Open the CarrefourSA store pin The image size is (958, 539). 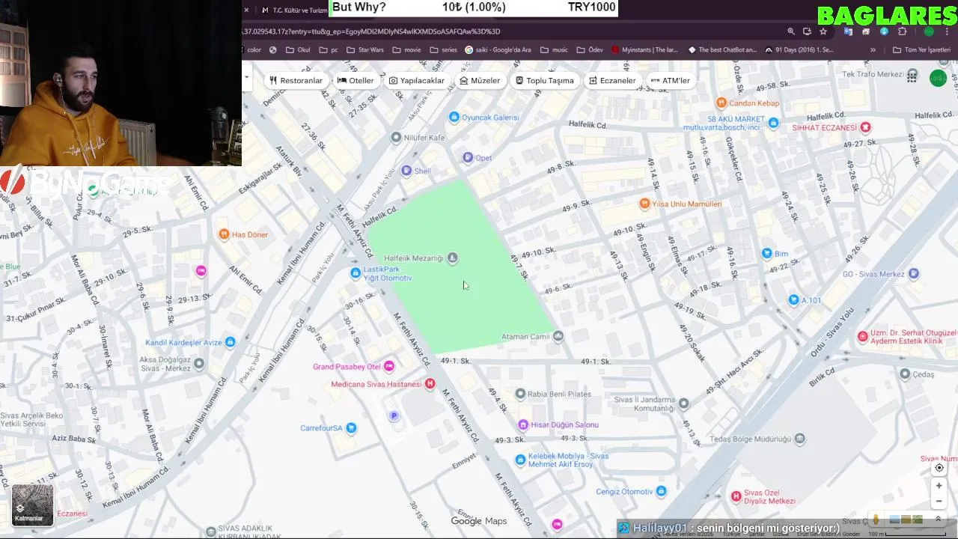pos(351,427)
